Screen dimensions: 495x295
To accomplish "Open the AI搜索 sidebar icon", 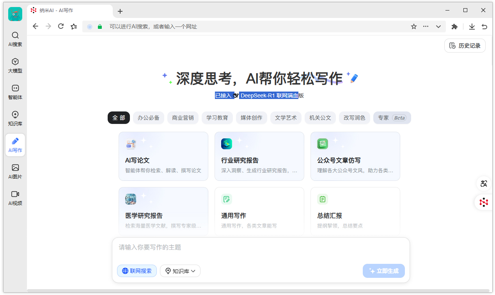I will [x=15, y=39].
